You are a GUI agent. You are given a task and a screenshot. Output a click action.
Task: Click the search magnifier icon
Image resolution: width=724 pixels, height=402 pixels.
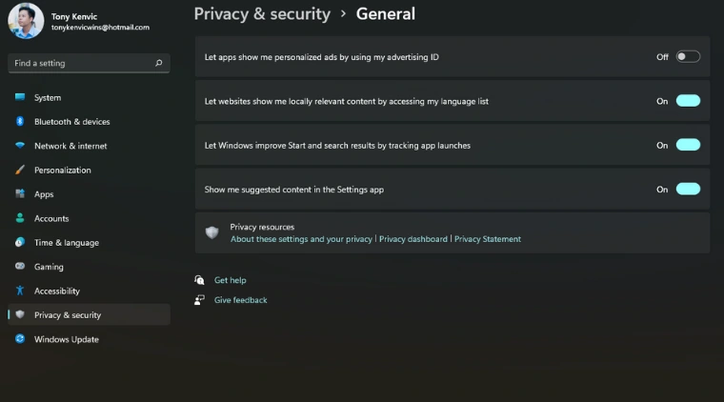159,63
